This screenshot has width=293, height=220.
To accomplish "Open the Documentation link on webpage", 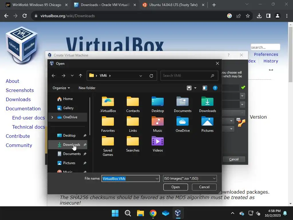I will (x=23, y=109).
